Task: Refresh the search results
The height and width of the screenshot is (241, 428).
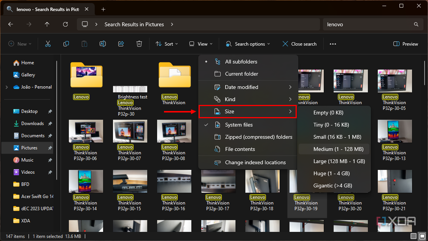Action: pyautogui.click(x=65, y=24)
